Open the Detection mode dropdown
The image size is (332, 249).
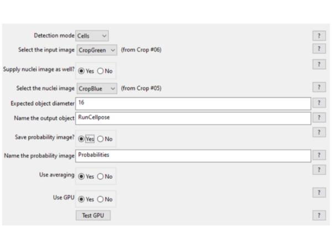(x=92, y=35)
